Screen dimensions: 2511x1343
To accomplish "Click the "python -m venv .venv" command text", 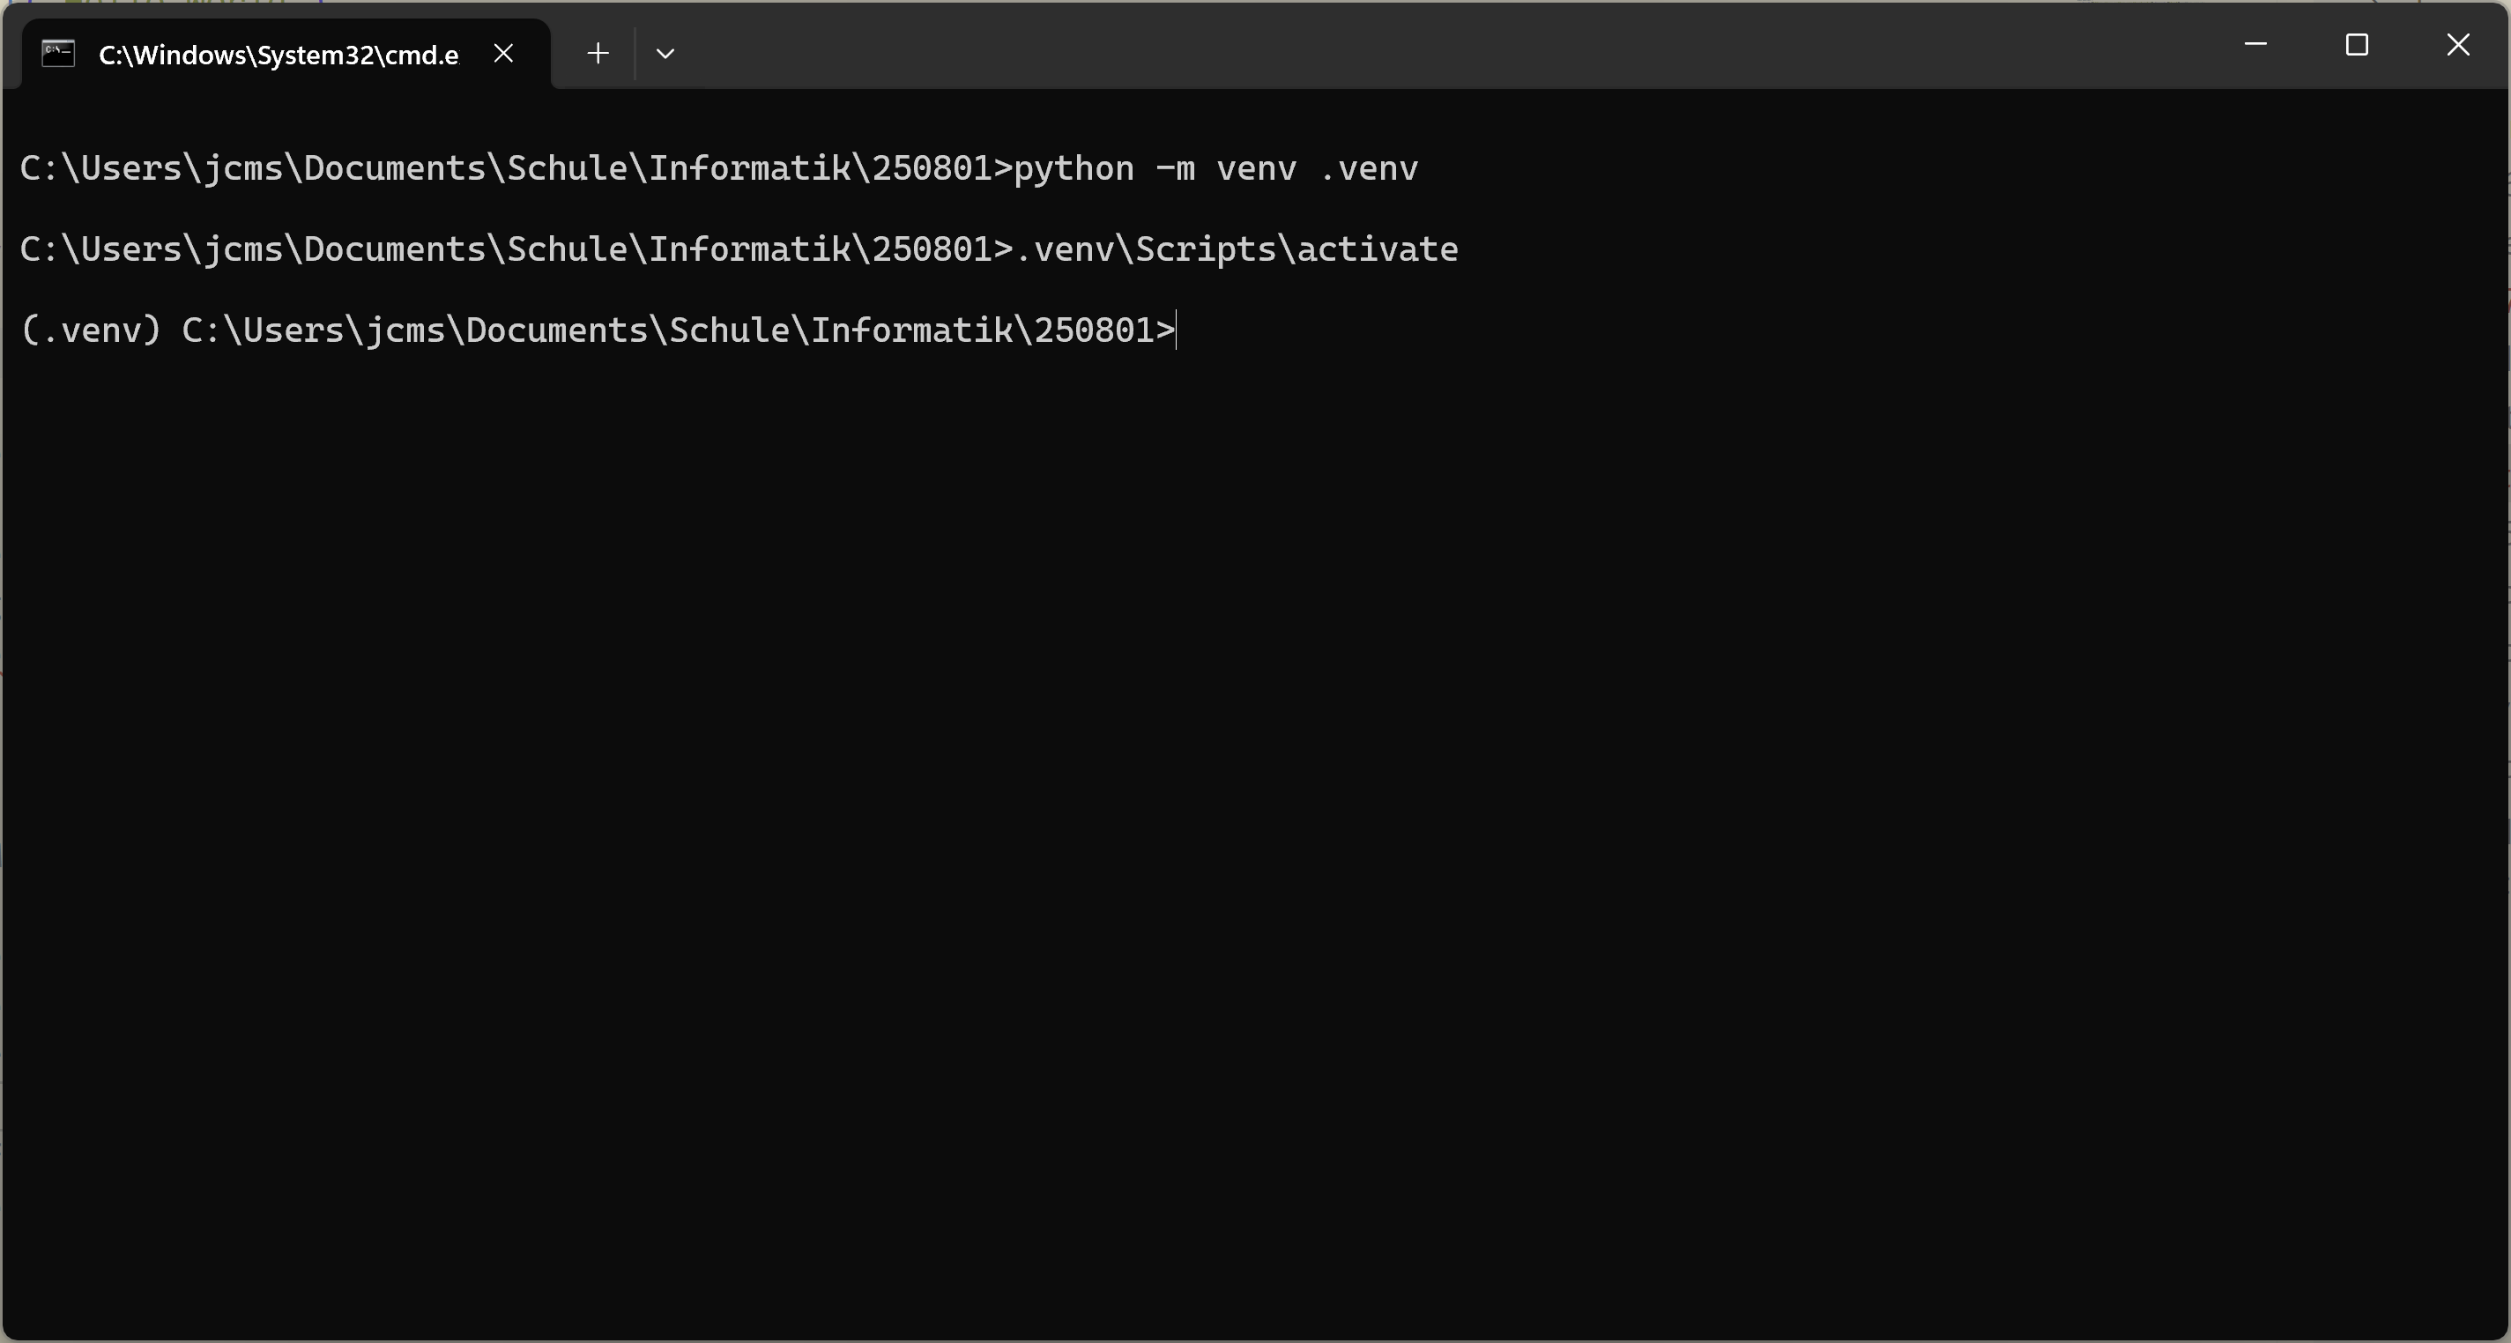I will [x=1216, y=168].
